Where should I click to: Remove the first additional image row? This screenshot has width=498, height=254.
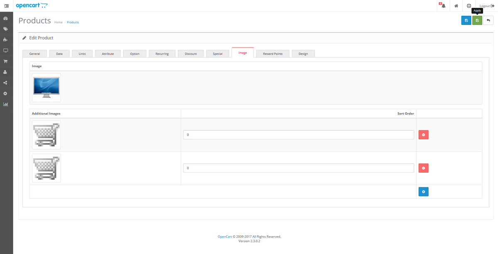coord(423,135)
